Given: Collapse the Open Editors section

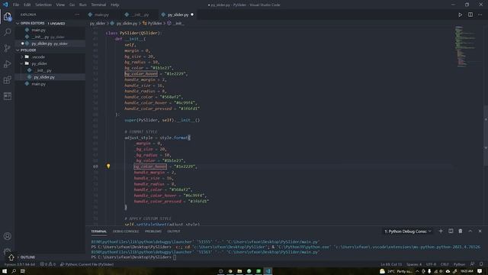Looking at the screenshot, I should [18, 24].
